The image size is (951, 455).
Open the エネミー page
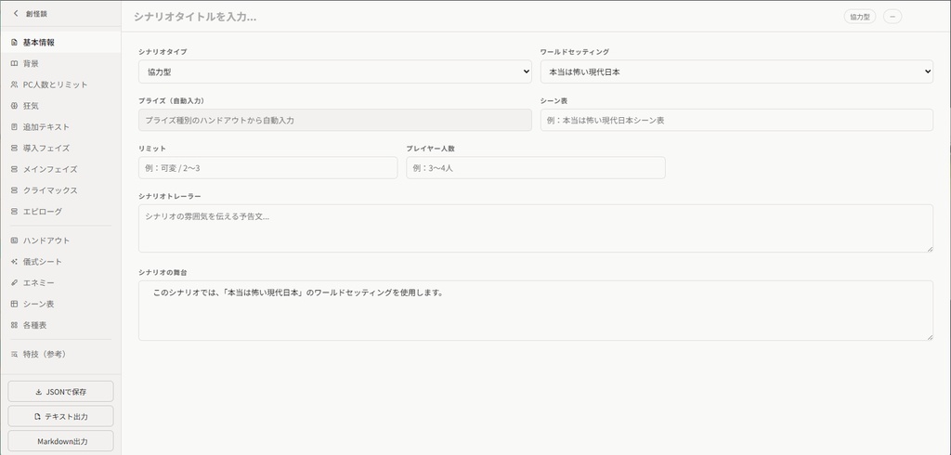tap(60, 282)
